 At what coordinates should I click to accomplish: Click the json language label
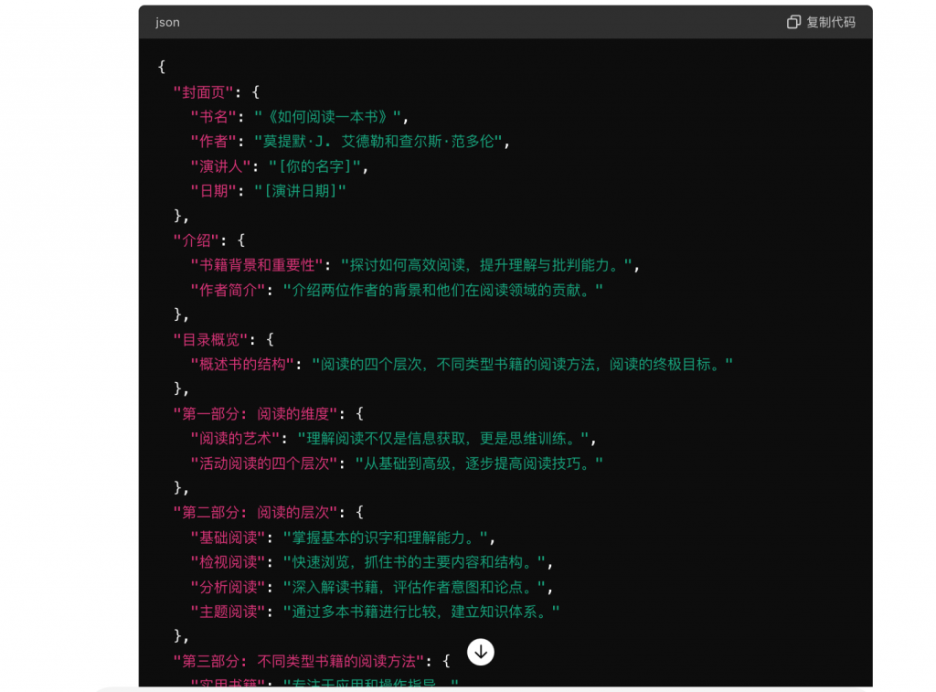point(167,22)
